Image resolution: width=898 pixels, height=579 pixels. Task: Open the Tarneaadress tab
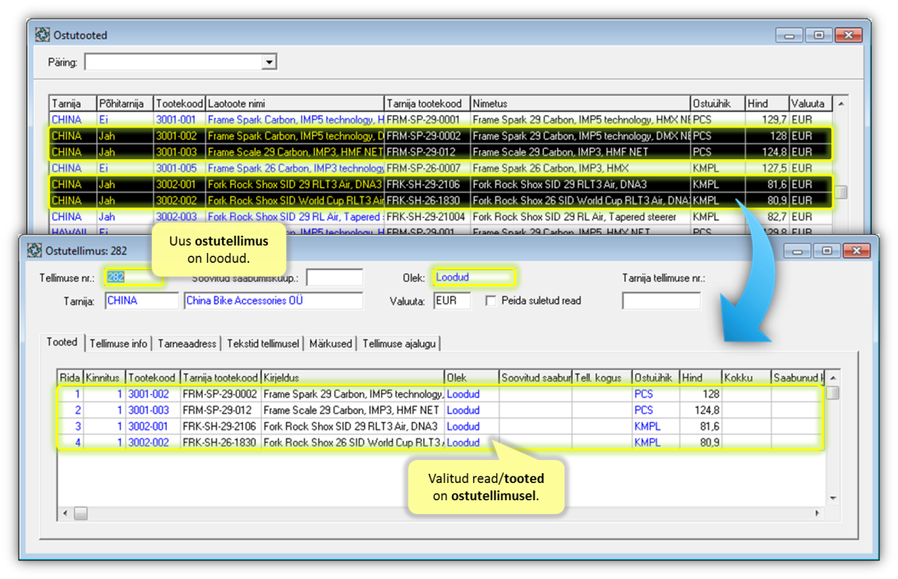[187, 343]
